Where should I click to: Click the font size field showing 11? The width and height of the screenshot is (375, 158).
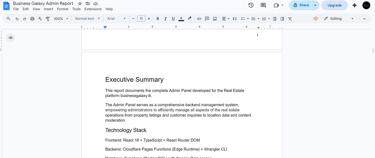click(x=141, y=19)
